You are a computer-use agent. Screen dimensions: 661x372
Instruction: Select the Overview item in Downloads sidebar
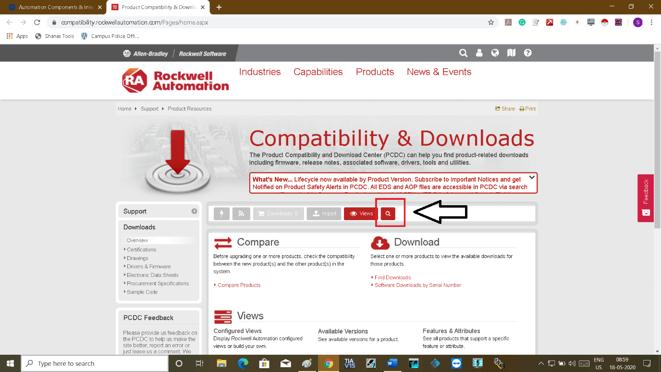tap(137, 240)
